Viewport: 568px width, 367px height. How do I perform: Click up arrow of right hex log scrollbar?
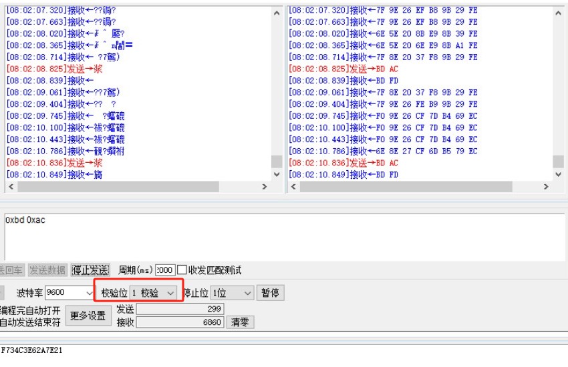pos(558,13)
